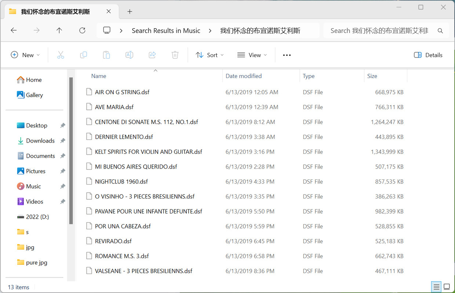The image size is (455, 293).
Task: Expand chevron before Search Results in Music
Action: pyautogui.click(x=121, y=31)
